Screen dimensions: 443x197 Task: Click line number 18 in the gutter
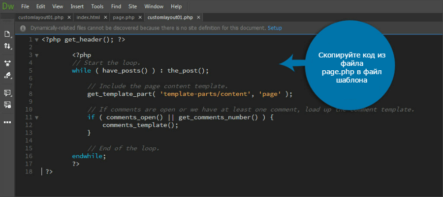tap(29, 171)
